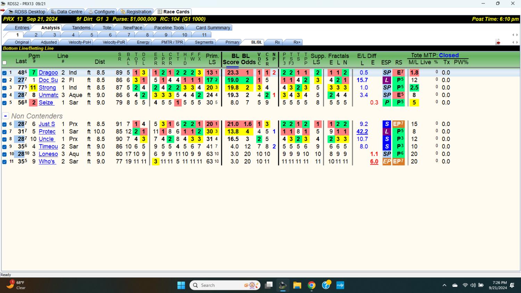Open the notification bell in the system tray

tap(512, 285)
